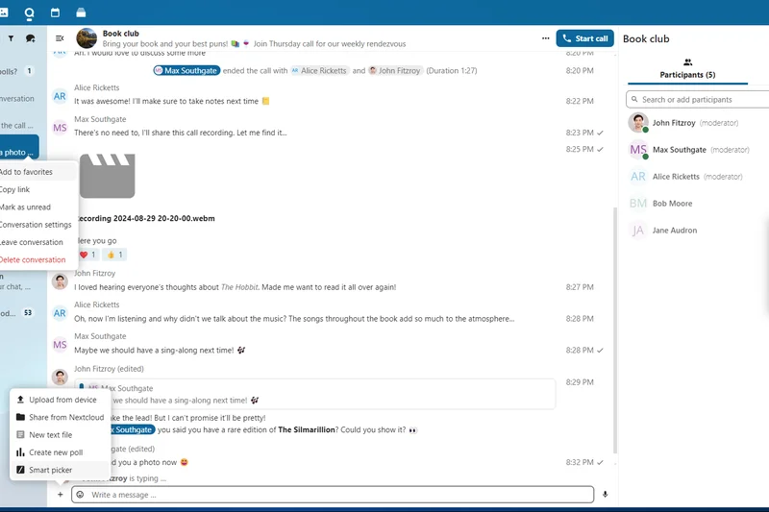Choose Copy link in context menu
The image size is (769, 512).
click(37, 189)
